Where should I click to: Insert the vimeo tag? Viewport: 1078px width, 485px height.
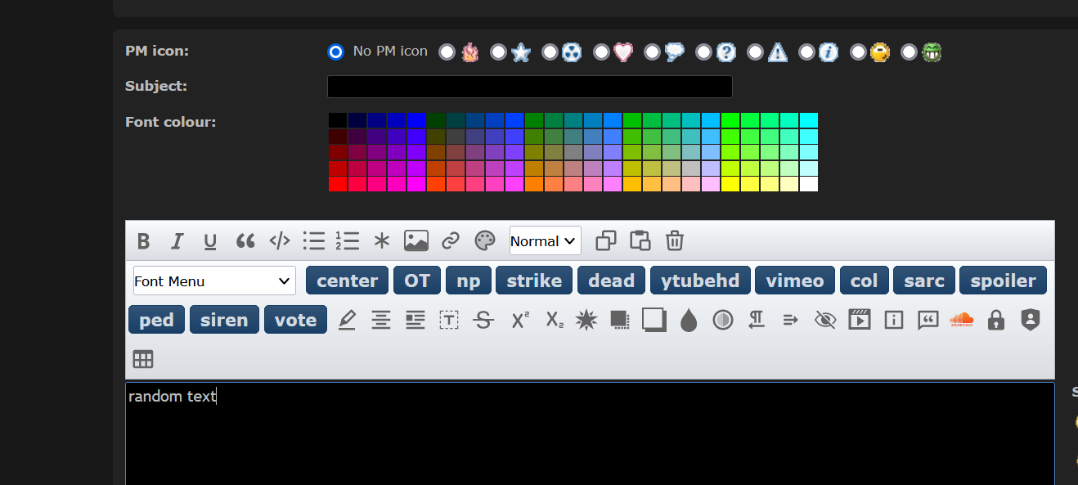click(x=795, y=281)
